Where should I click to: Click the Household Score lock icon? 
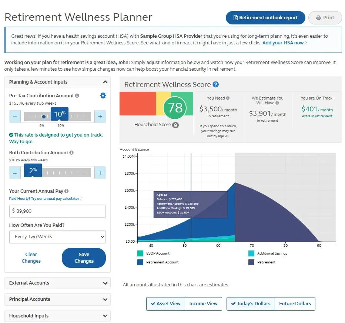[x=175, y=125]
